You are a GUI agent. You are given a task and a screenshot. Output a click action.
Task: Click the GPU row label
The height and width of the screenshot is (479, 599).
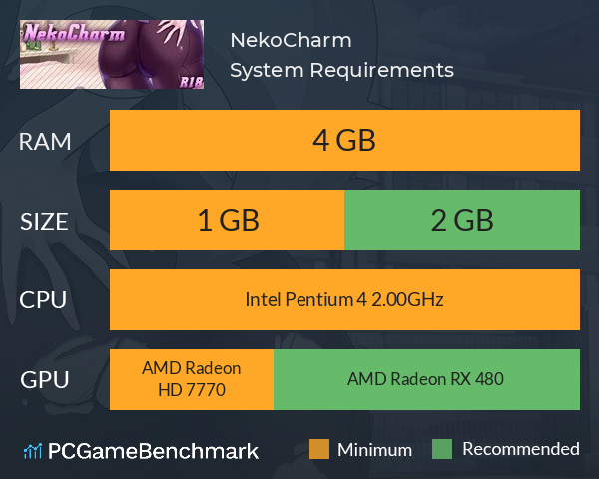(45, 380)
